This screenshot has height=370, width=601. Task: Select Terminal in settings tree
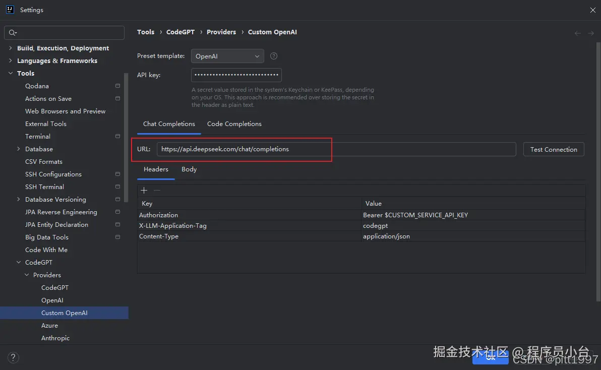[37, 137]
